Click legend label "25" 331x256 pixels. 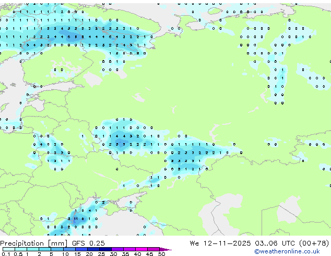point(101,254)
